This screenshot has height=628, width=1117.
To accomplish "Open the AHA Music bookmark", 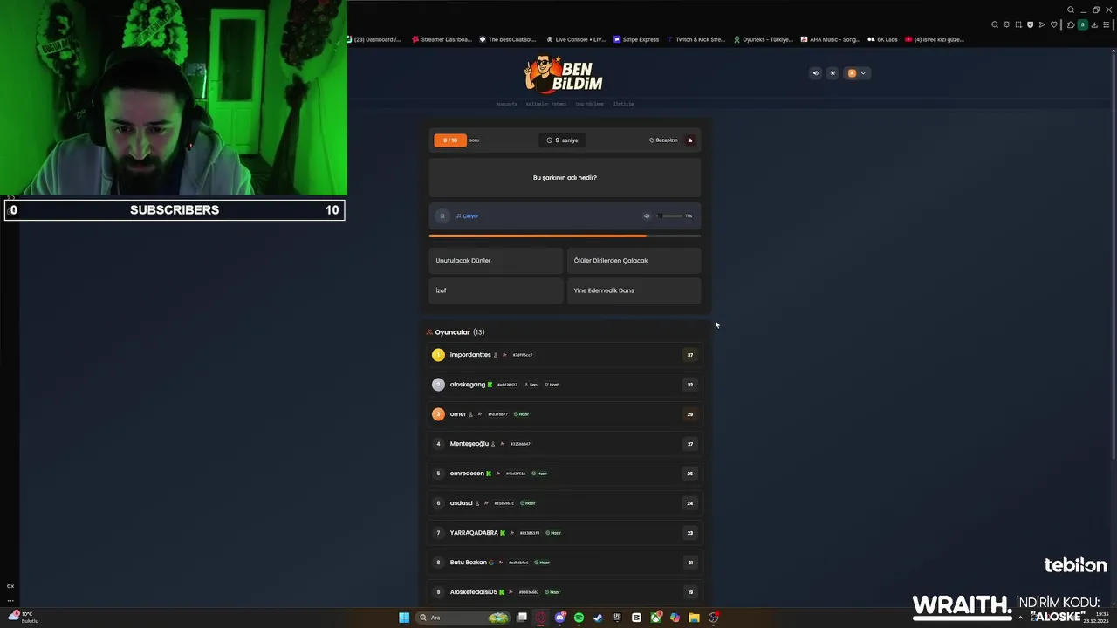I will point(831,39).
